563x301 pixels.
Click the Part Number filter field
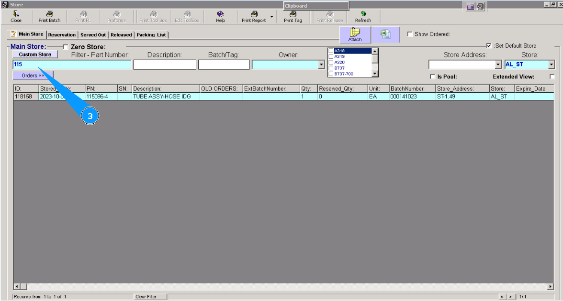pyautogui.click(x=72, y=64)
